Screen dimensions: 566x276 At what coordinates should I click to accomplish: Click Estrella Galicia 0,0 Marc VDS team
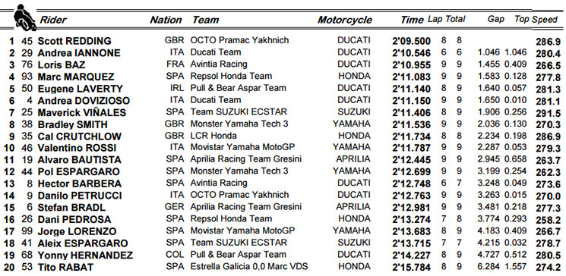point(249,266)
